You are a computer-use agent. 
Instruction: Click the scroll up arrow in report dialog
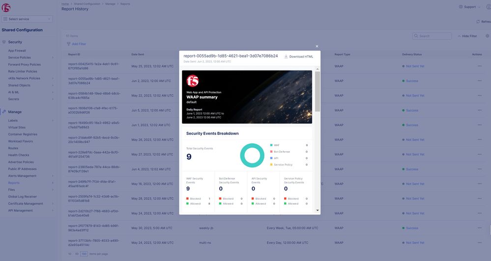point(318,69)
